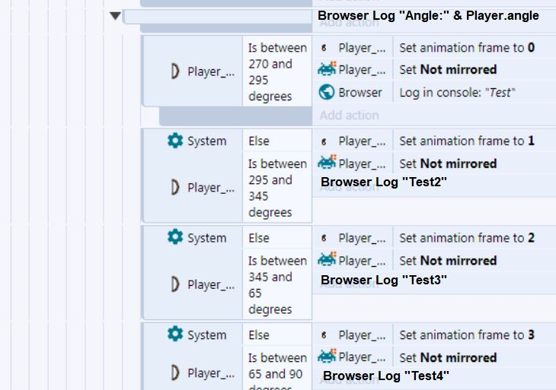Click the System gear icon above the 345 and 65 condition
Viewport: 556px width, 390px height.
175,237
